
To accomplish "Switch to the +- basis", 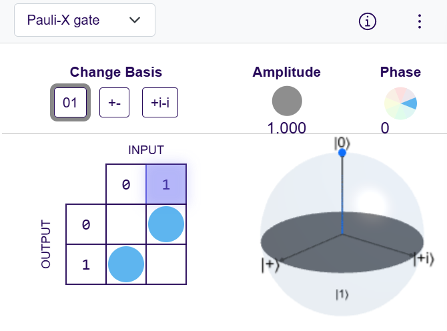I will (x=114, y=103).
